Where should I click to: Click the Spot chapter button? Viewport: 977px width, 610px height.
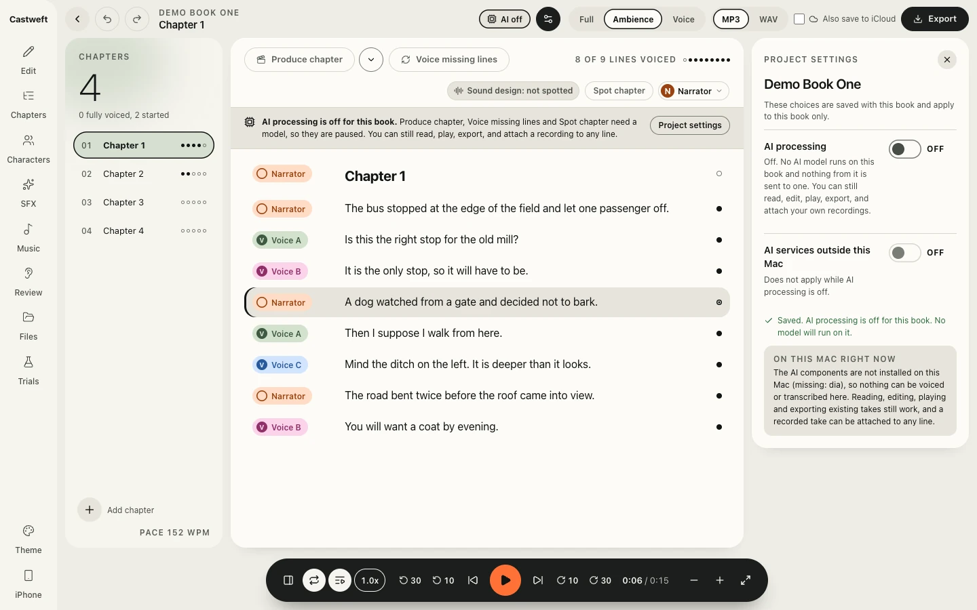click(x=619, y=91)
